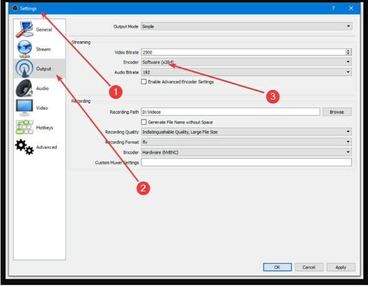
Task: Open the Output Mode dropdown
Action: [x=246, y=26]
